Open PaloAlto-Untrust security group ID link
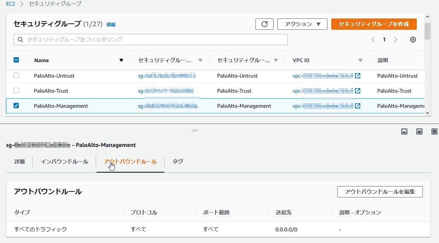The height and width of the screenshot is (243, 439). (167, 76)
